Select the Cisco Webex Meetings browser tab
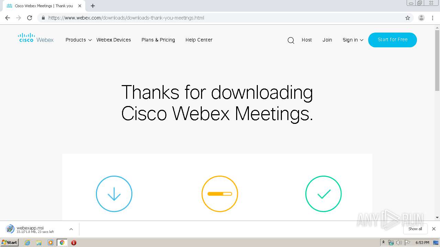The image size is (440, 247). [x=44, y=6]
